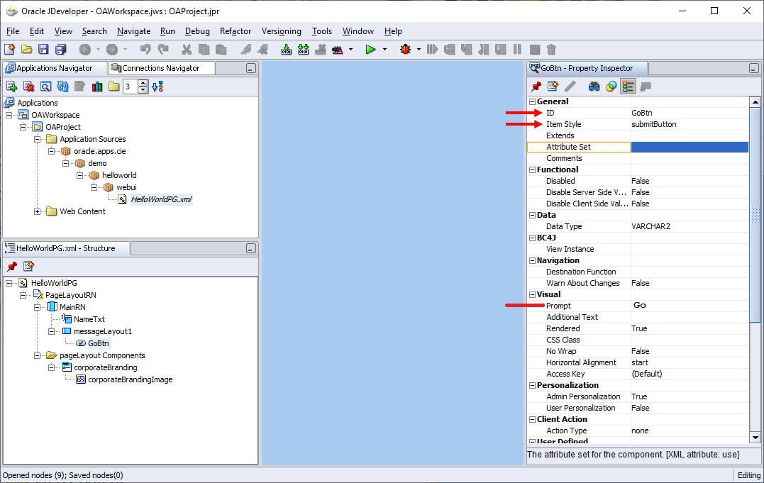The image size is (764, 483).
Task: Click the Redo arrow icon
Action: pyautogui.click(x=162, y=49)
